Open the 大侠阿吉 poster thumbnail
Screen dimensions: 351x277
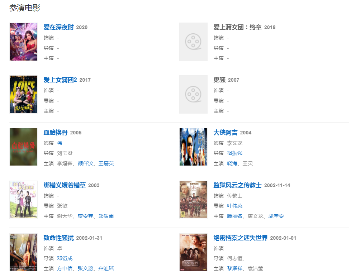[193, 147]
